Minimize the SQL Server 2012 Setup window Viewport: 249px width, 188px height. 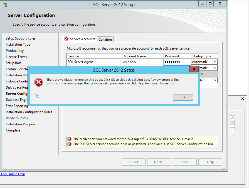coord(202,4)
